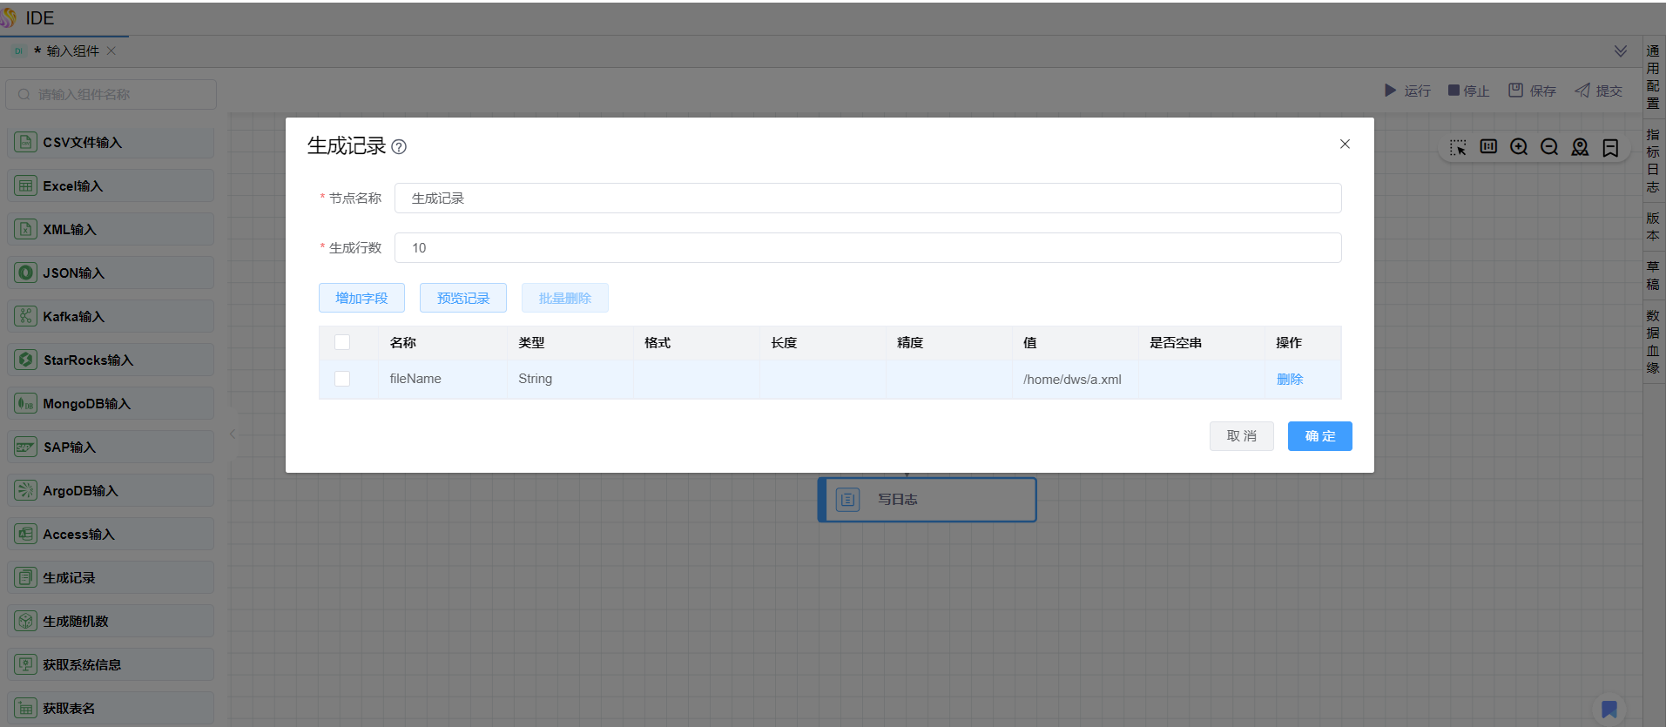Toggle the select-all checkbox in table header
This screenshot has height=727, width=1666.
pyautogui.click(x=342, y=343)
